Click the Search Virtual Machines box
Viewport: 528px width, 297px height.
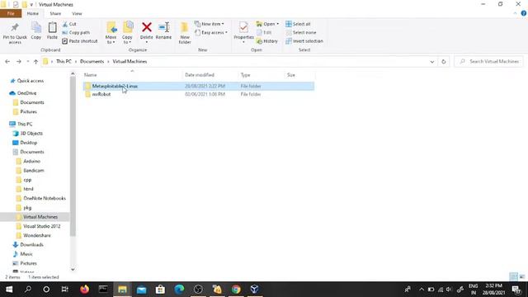point(488,61)
